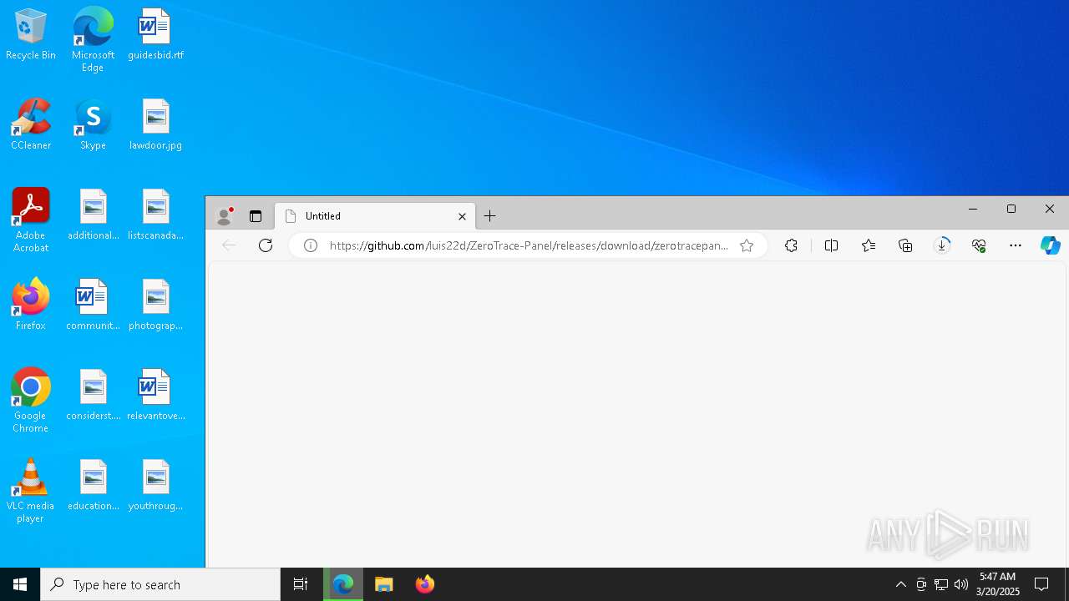Show hidden system tray icons
This screenshot has height=601, width=1069.
click(900, 584)
